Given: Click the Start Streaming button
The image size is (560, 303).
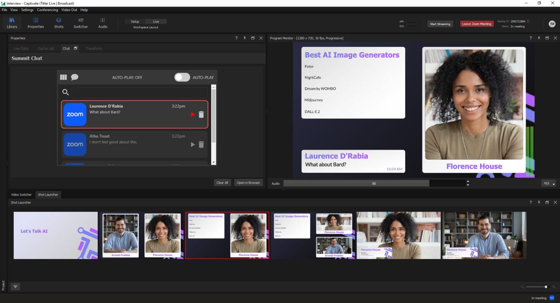Looking at the screenshot, I should [440, 24].
